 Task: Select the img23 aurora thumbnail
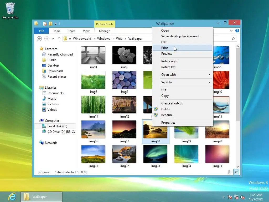tap(155, 154)
